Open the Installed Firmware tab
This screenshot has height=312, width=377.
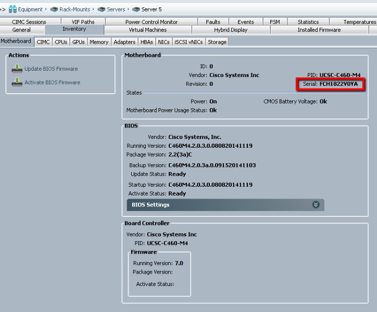pos(319,30)
